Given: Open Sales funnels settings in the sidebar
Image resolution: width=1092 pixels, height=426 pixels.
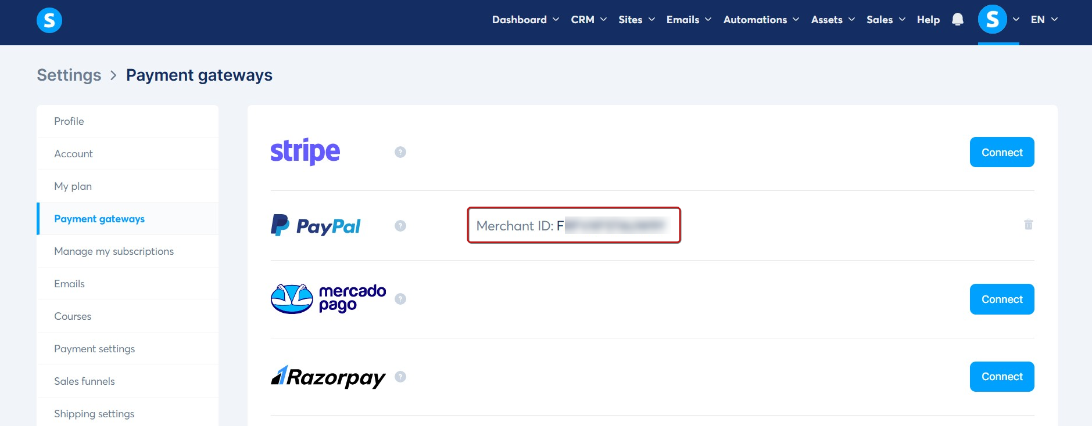Looking at the screenshot, I should coord(127,381).
